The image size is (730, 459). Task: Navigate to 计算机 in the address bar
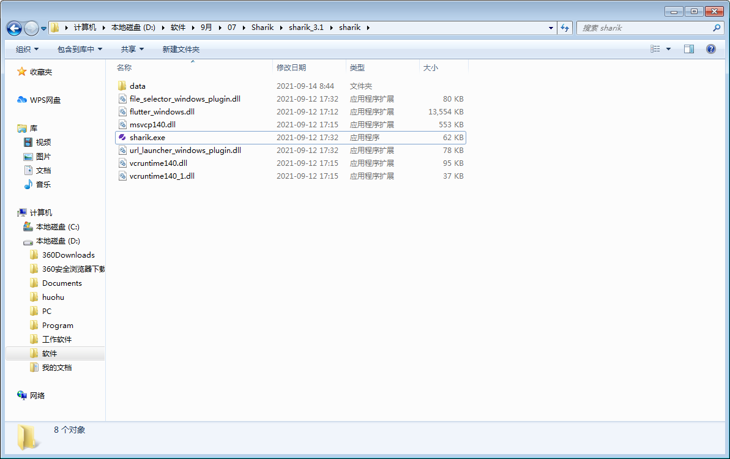(x=84, y=28)
